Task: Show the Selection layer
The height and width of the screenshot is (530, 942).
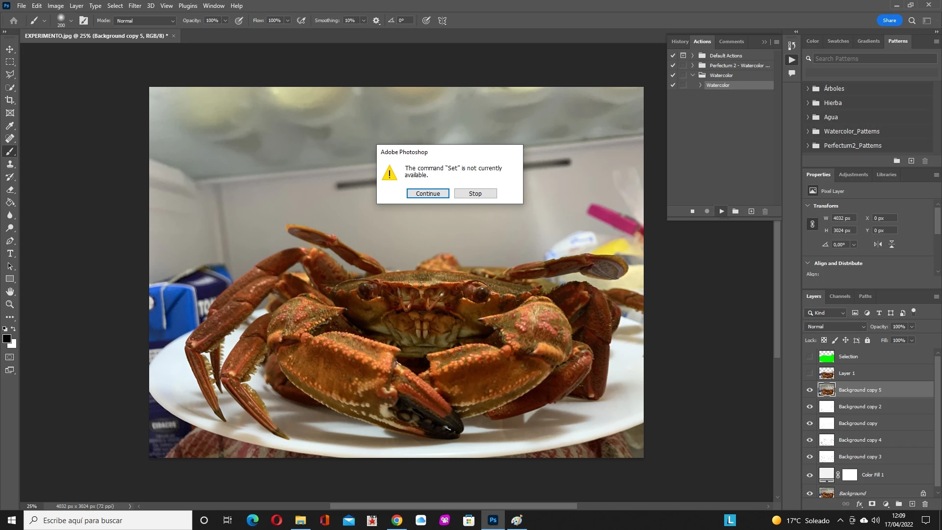Action: [810, 357]
